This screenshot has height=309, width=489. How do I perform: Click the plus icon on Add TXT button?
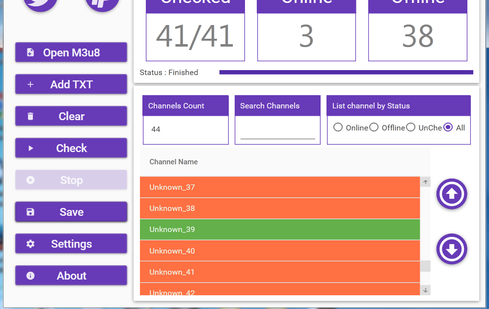tap(30, 84)
